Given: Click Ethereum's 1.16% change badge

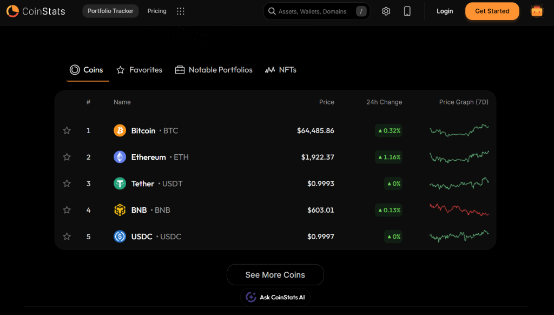Looking at the screenshot, I should 388,157.
